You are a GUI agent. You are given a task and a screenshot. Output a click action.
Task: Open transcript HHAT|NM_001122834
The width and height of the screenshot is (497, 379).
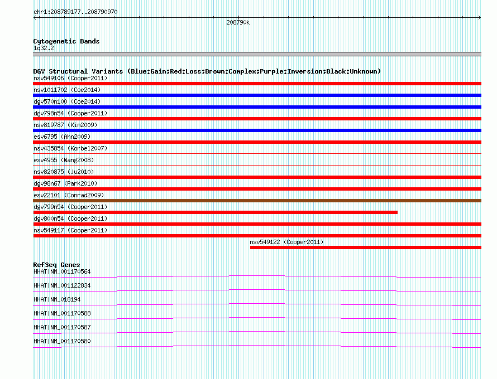click(x=62, y=285)
